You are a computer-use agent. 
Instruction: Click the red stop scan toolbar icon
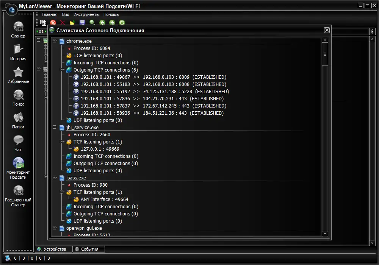coord(53,22)
